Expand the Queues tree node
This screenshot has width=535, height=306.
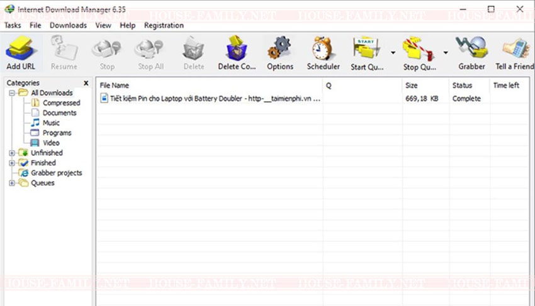12,183
